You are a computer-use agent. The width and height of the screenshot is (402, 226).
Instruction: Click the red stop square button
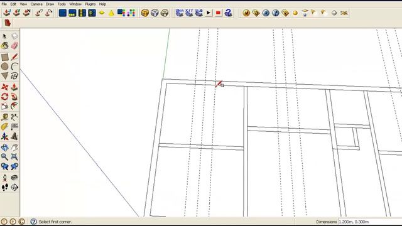(x=218, y=13)
